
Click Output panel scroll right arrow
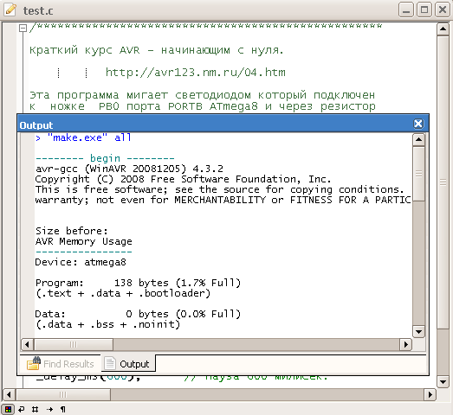coord(405,344)
